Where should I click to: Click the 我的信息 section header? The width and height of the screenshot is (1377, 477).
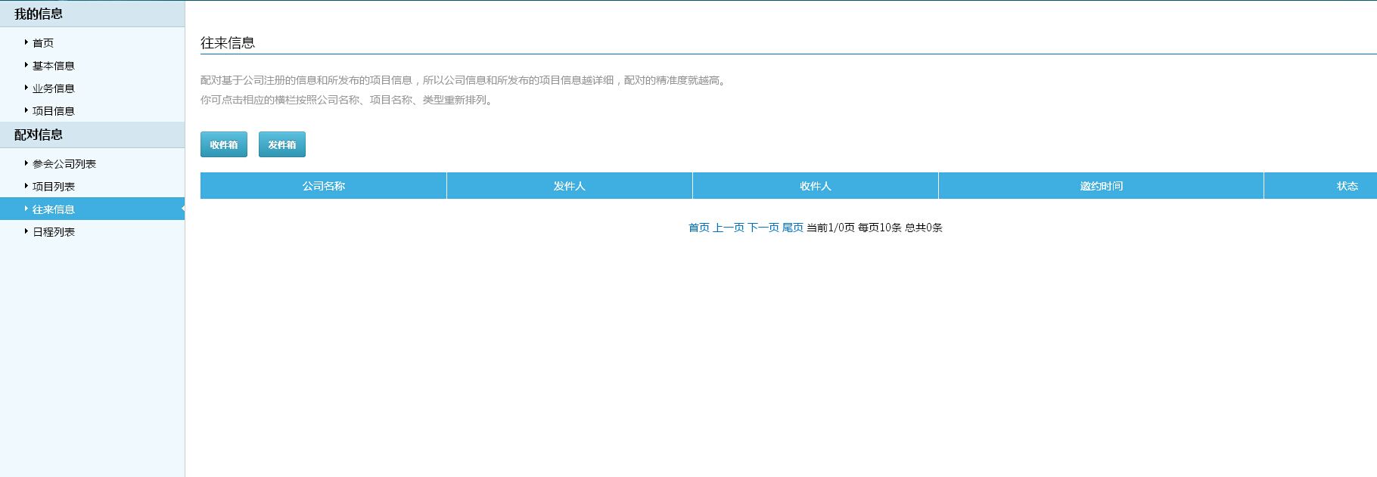click(x=39, y=14)
